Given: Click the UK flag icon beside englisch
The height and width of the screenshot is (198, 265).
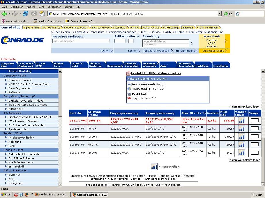Looking at the screenshot, I should 129,98.
